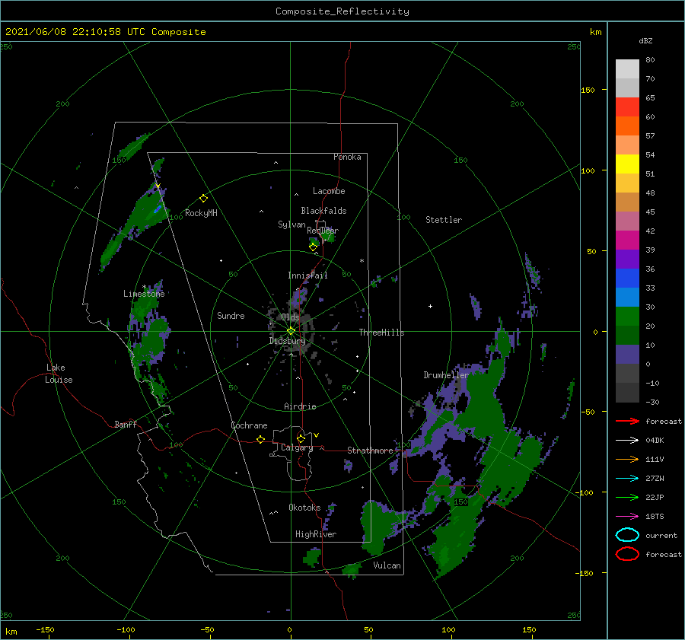Viewport: 685px width, 640px height.
Task: Click the magenta swatch between 42 and 39
Action: click(627, 240)
